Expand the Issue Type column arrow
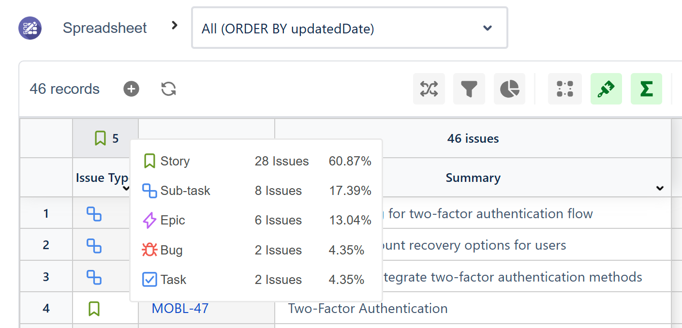 click(x=126, y=188)
